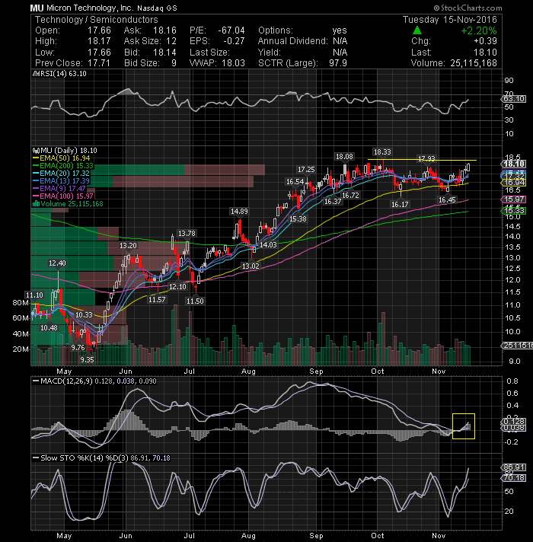This screenshot has height=542, width=533.
Task: Click the Ask 18.16 value
Action: [x=164, y=30]
